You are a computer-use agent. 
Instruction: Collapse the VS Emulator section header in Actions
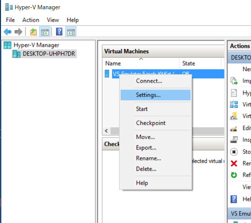(239, 214)
